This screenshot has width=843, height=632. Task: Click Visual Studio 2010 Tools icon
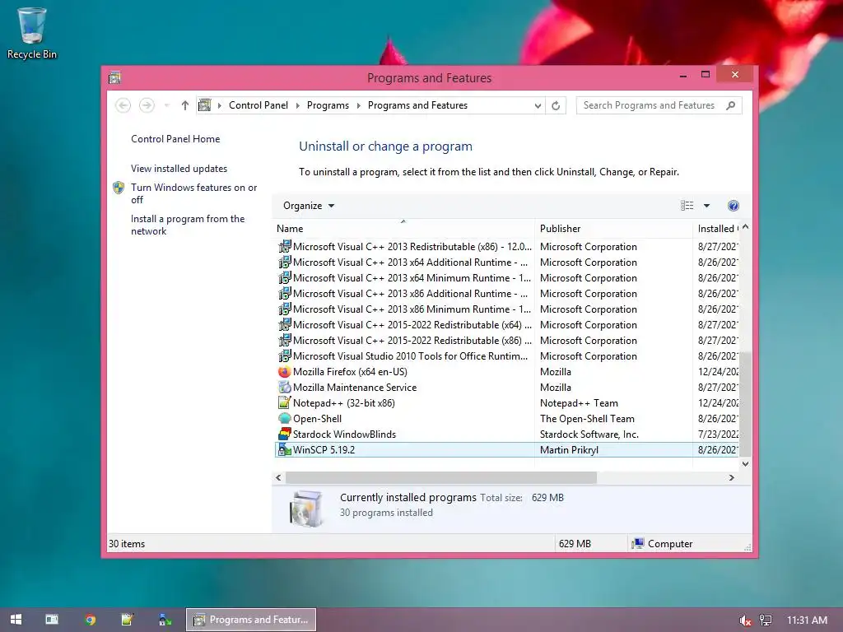click(x=284, y=356)
